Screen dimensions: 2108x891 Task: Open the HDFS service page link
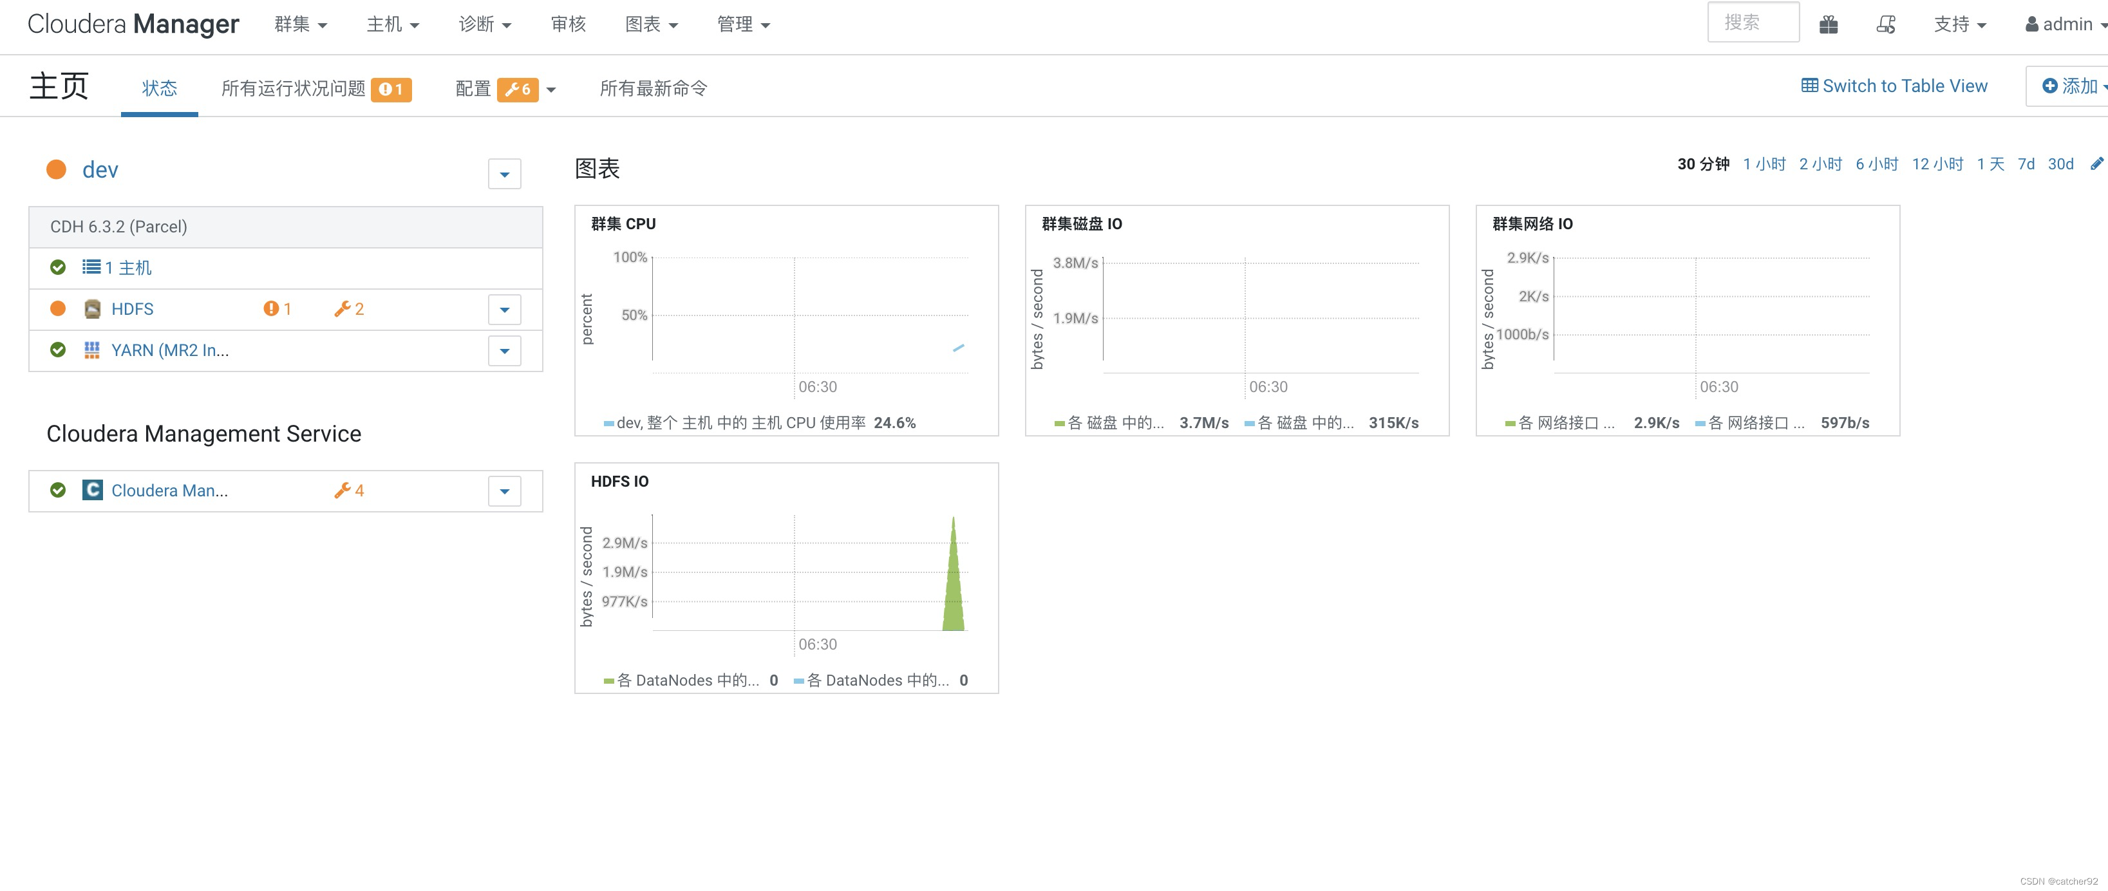pyautogui.click(x=133, y=308)
